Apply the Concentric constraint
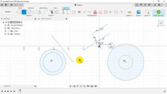Image resolution: width=167 pixels, height=94 pixels. coord(105,12)
